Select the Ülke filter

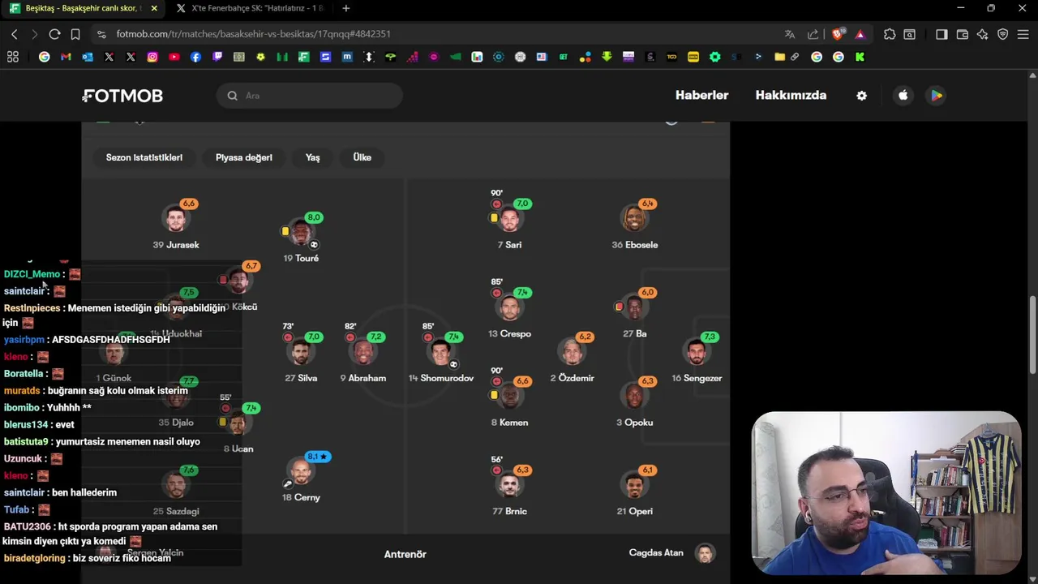tap(362, 157)
